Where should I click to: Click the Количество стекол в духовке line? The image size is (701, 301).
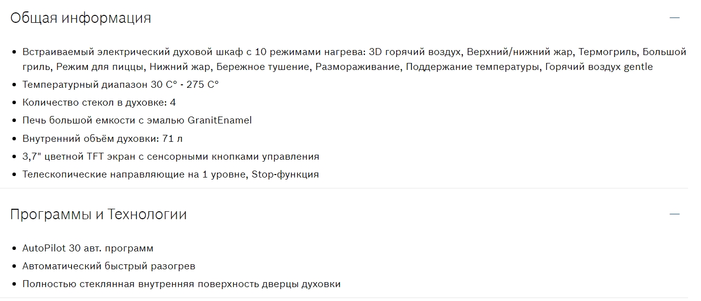(x=99, y=103)
